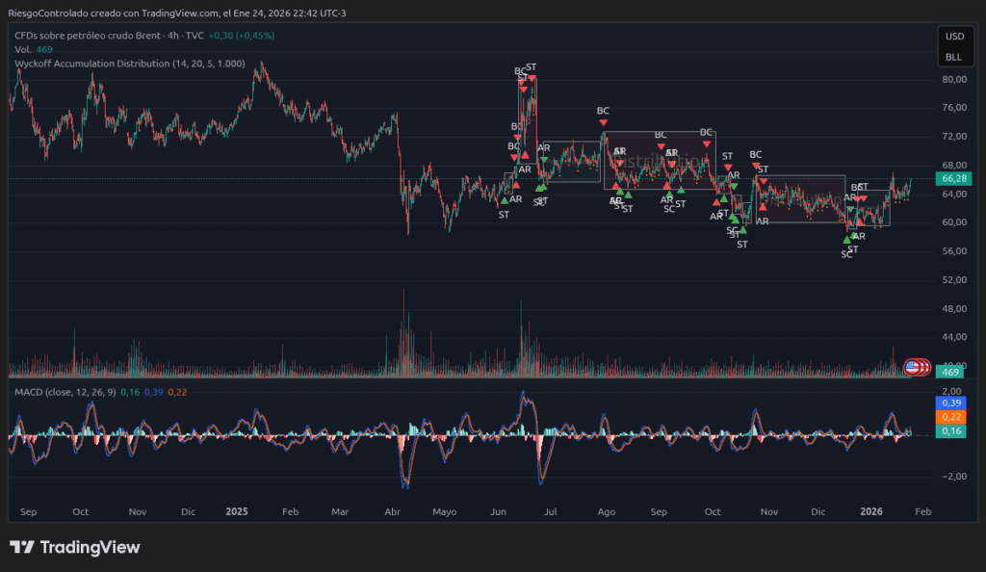Click the TradingView logo at bottom left
The image size is (986, 572).
(x=75, y=547)
